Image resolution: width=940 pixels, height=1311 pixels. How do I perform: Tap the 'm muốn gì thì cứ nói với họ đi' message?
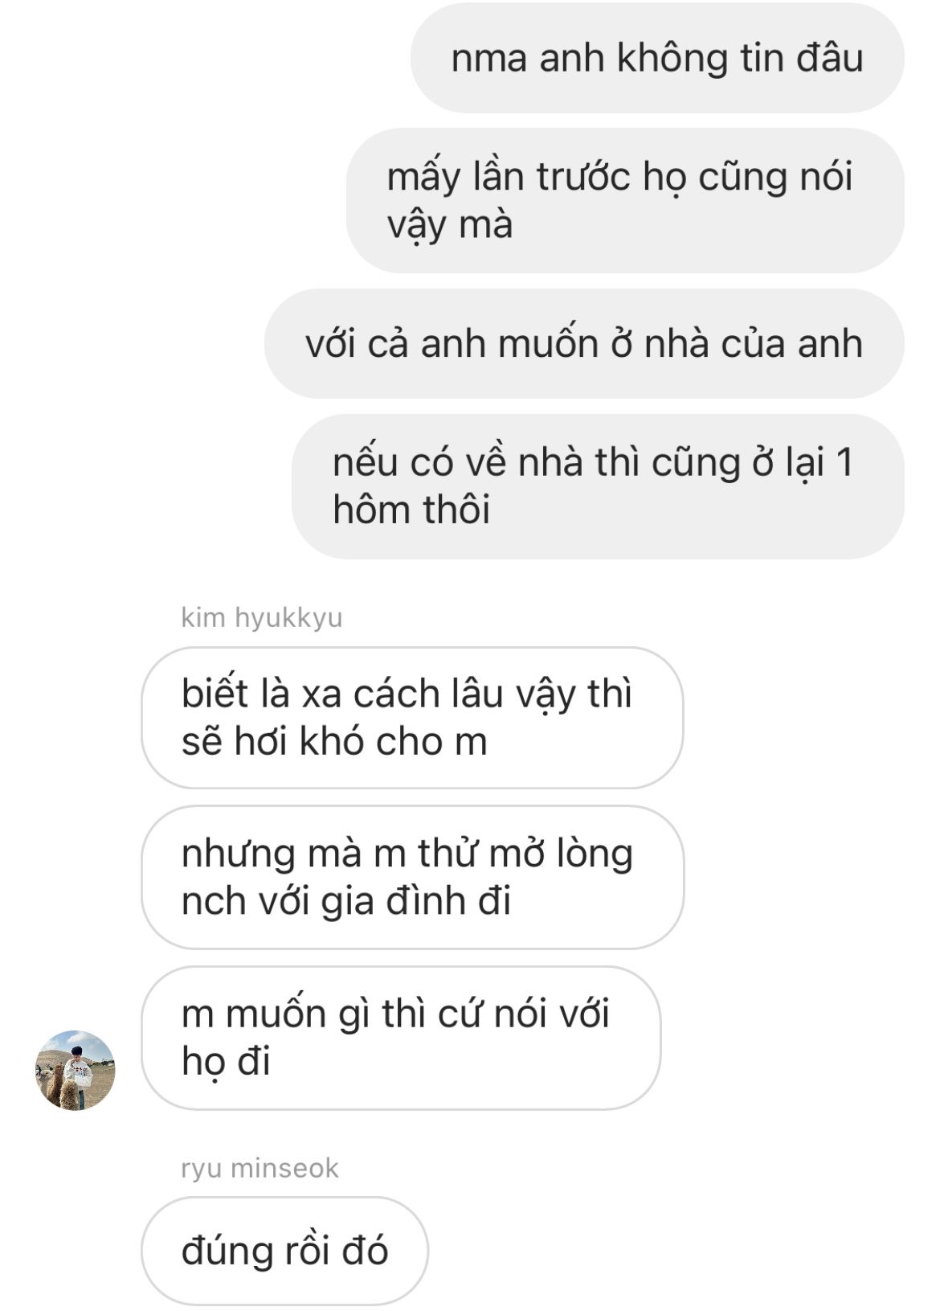point(401,1038)
